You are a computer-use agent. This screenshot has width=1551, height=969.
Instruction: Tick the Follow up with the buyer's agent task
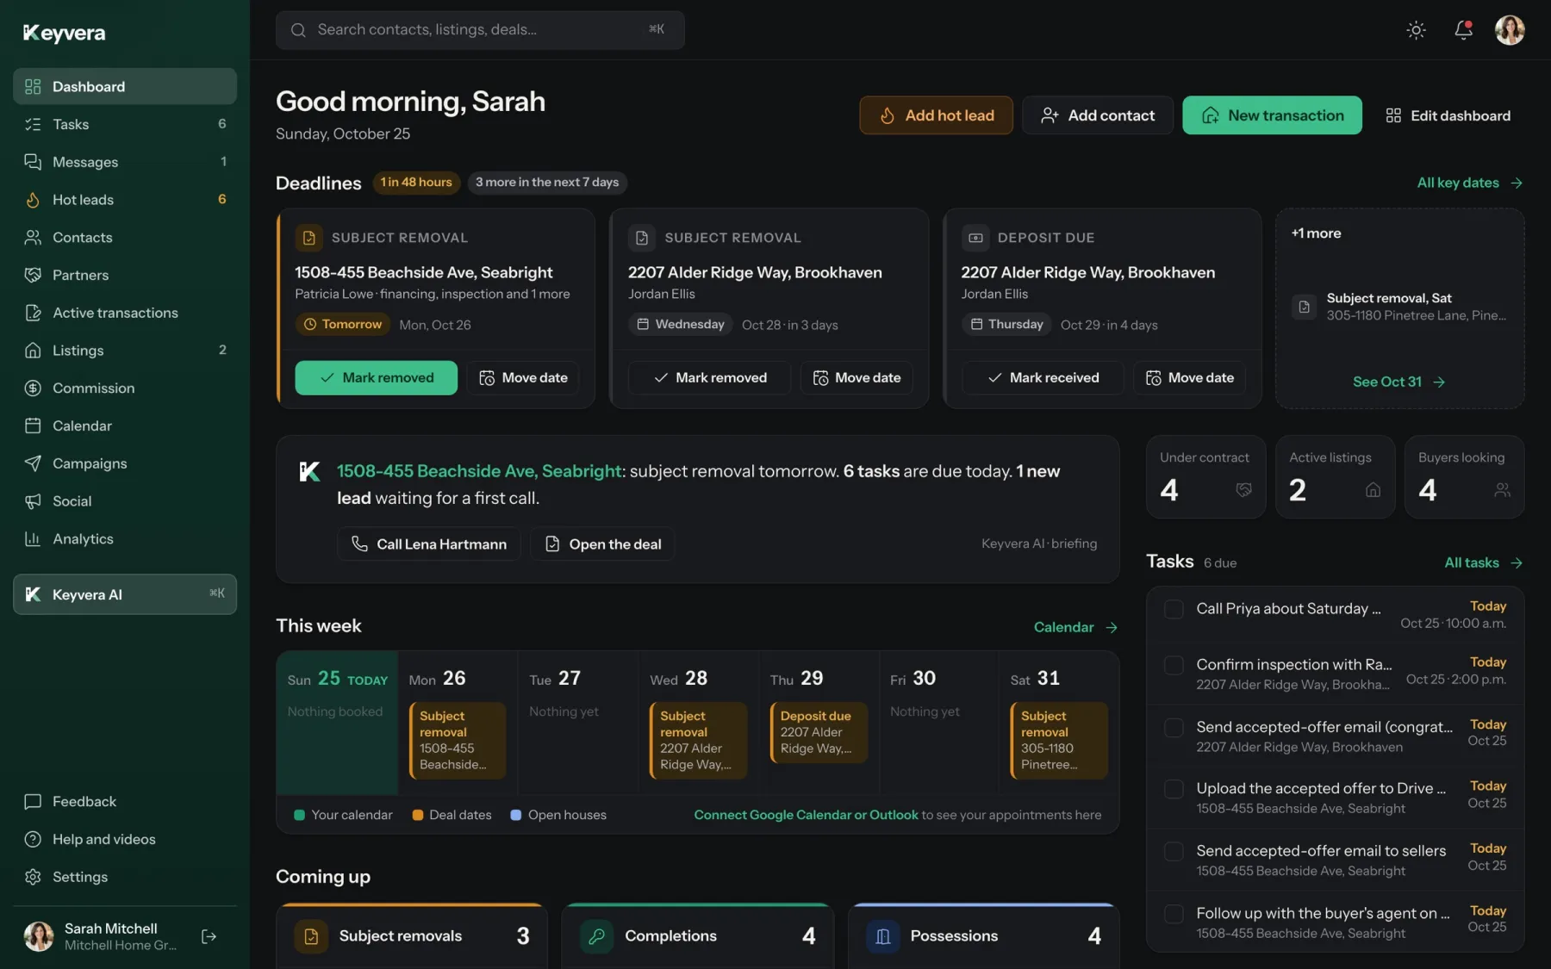pos(1174,914)
